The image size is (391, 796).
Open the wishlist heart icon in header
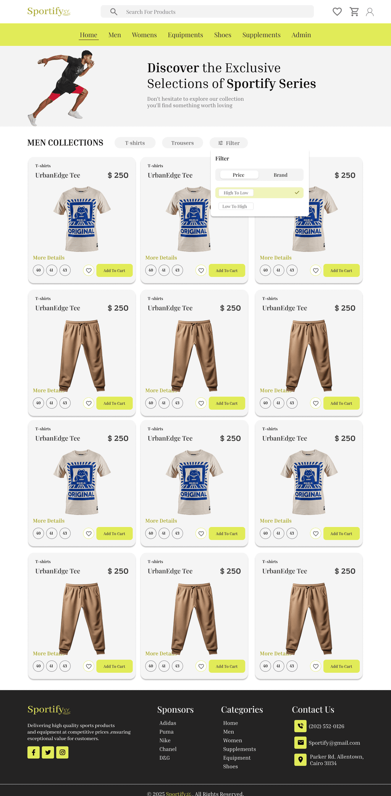(337, 12)
